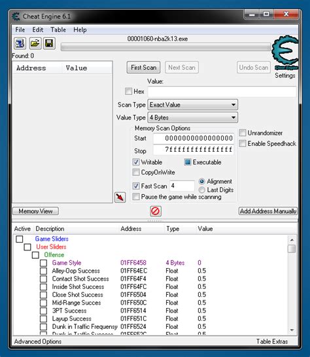Open Settings via Cheat Engine logo

pos(284,53)
